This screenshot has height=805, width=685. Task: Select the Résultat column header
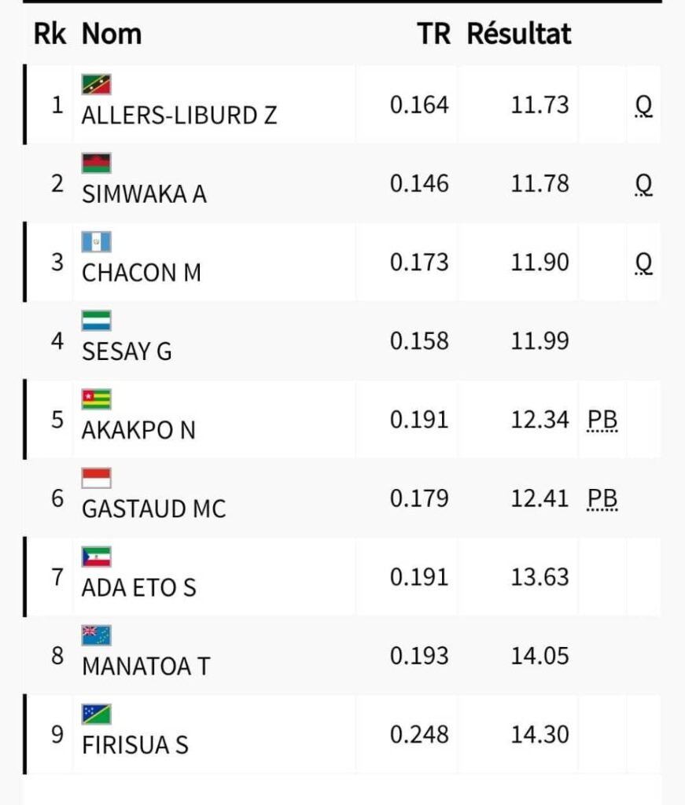click(x=519, y=35)
